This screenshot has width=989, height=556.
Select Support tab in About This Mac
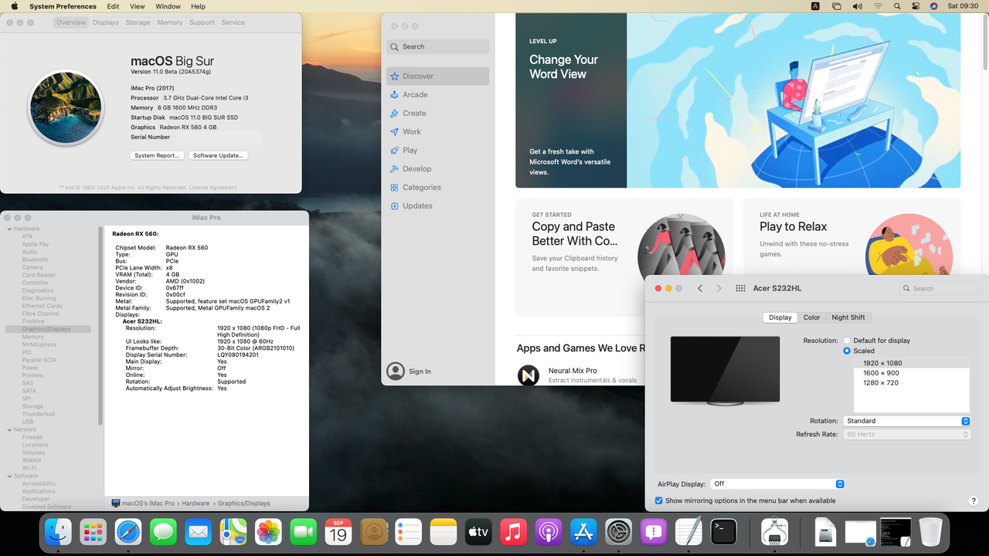(x=202, y=22)
